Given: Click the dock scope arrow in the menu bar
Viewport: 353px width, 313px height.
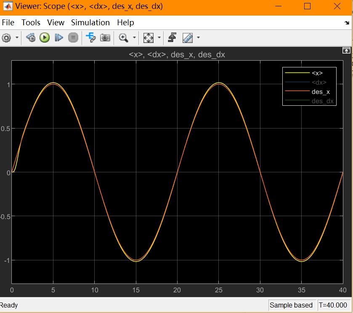Looking at the screenshot, I should [x=347, y=23].
